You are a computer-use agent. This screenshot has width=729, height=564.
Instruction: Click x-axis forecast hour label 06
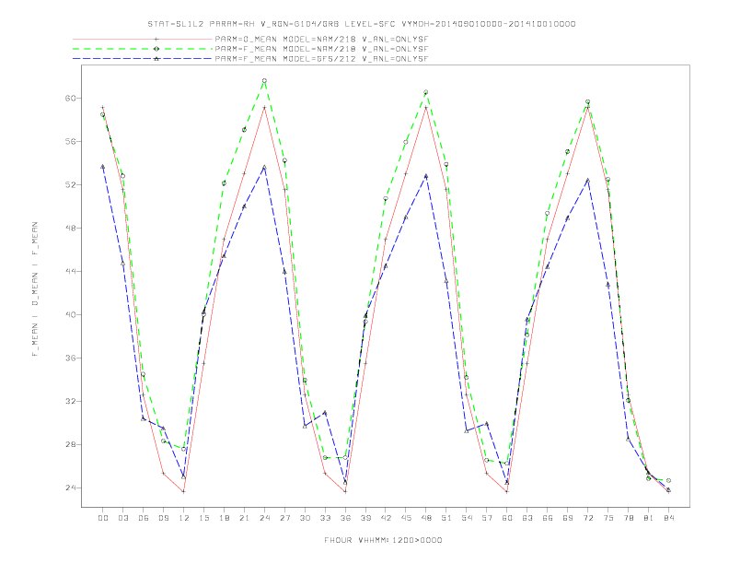pos(144,518)
